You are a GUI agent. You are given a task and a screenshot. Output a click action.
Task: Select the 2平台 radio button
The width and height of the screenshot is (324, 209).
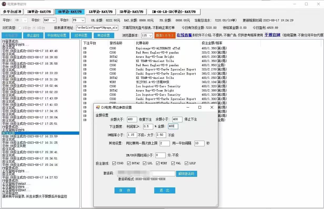tap(20, 28)
